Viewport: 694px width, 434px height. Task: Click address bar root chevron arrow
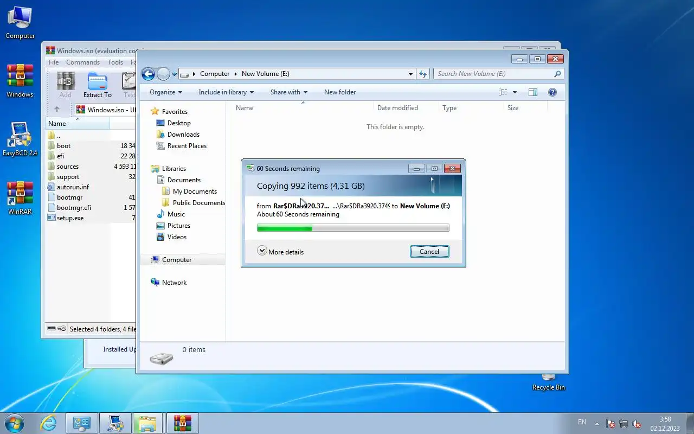(194, 74)
